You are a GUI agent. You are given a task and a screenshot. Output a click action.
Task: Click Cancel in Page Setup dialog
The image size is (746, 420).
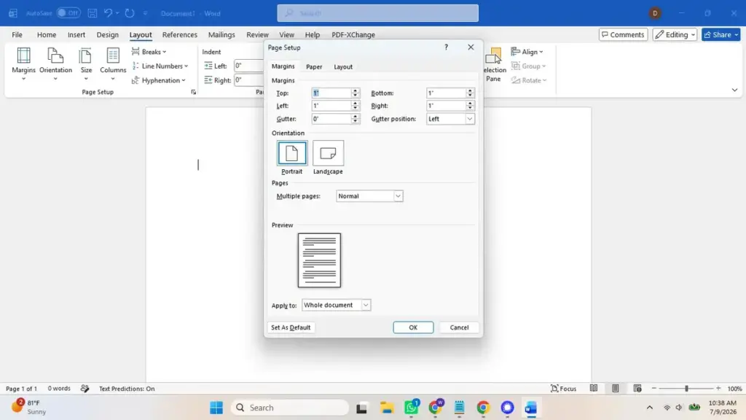coord(459,327)
